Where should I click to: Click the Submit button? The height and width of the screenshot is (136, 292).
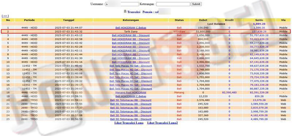pos(196,4)
